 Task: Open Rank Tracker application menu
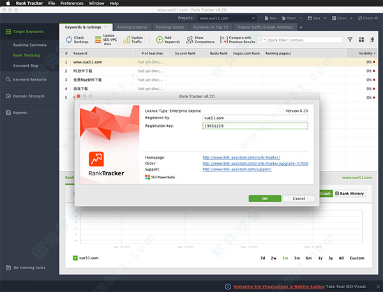(x=29, y=3)
